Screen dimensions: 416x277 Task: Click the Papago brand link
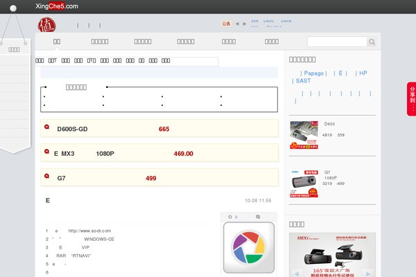coord(313,73)
